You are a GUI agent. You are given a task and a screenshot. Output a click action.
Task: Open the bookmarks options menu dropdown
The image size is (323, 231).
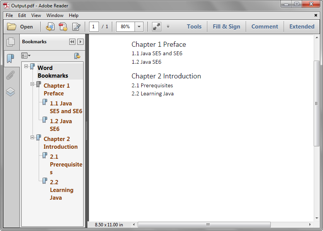point(26,56)
